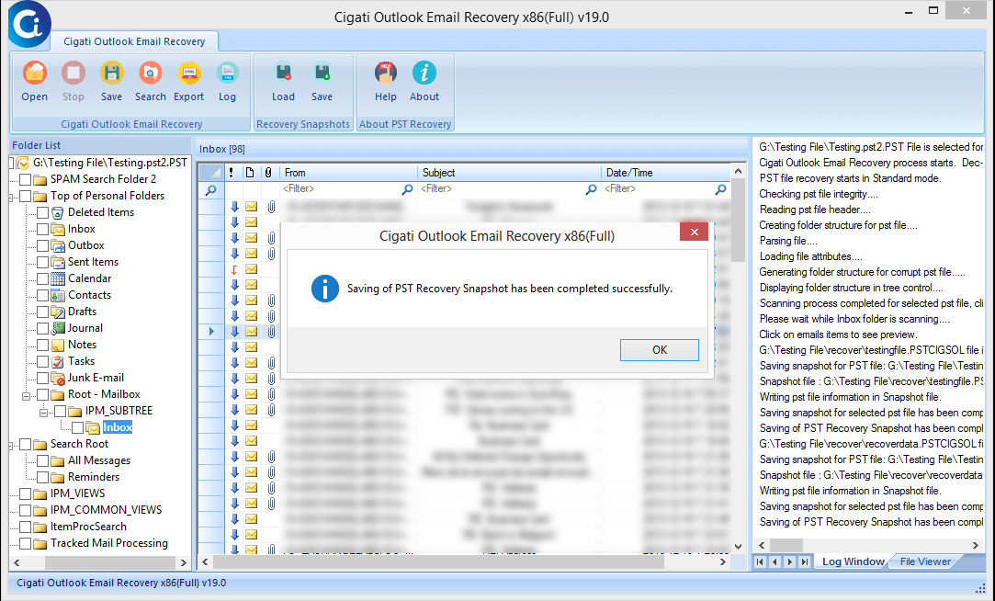Click the Subject filter input field

[x=501, y=189]
